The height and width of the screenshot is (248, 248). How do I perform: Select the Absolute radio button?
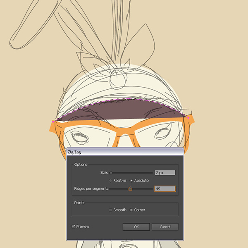tap(131, 181)
